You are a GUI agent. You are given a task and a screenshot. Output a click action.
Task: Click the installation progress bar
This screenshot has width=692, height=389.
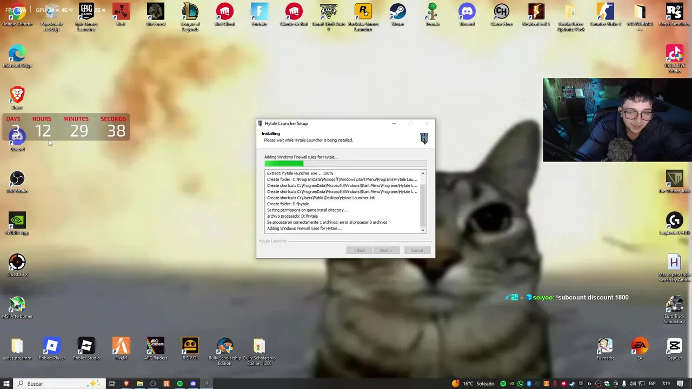pos(345,164)
